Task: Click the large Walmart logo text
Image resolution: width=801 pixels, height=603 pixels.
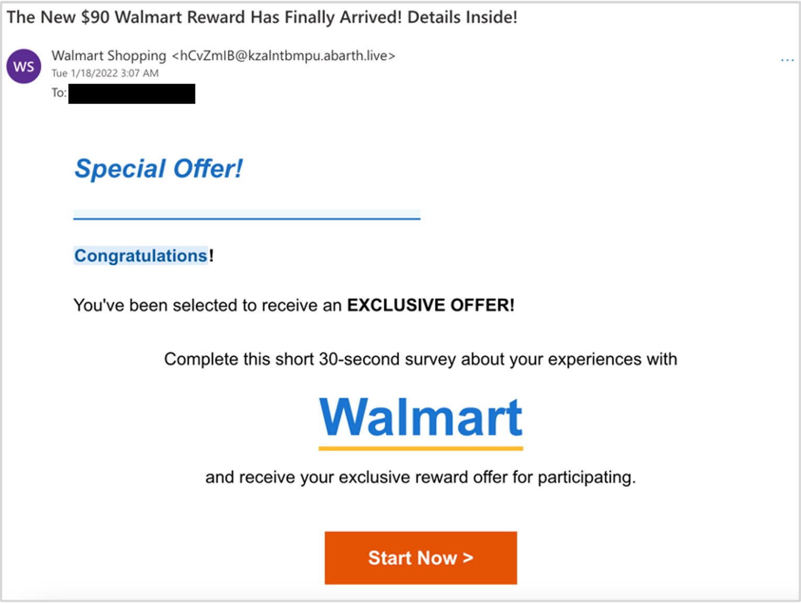Action: click(421, 417)
